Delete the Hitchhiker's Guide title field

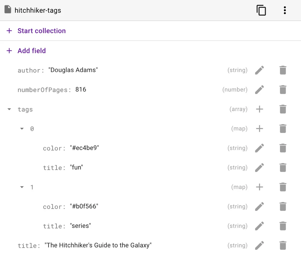point(283,245)
